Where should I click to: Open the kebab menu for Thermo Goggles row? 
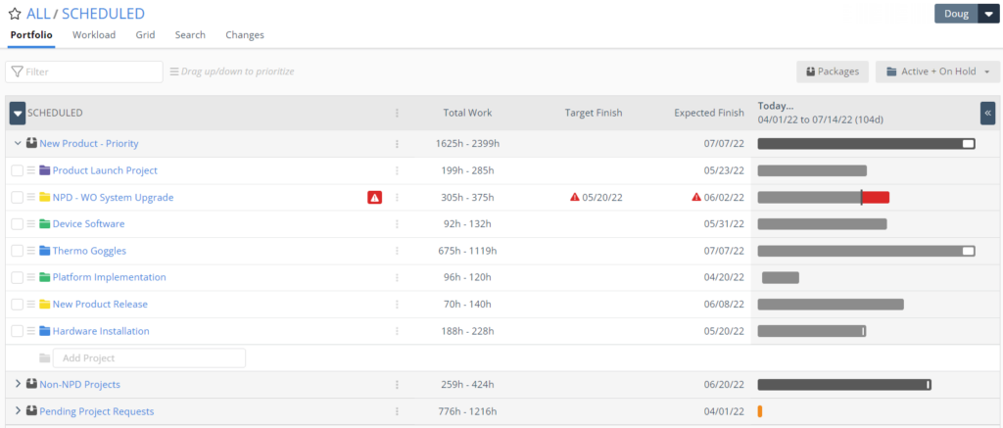coord(397,251)
